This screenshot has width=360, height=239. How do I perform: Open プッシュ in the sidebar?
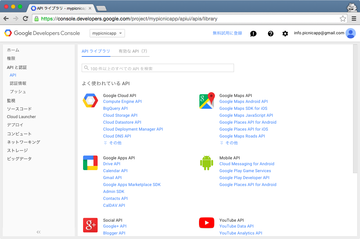18,92
